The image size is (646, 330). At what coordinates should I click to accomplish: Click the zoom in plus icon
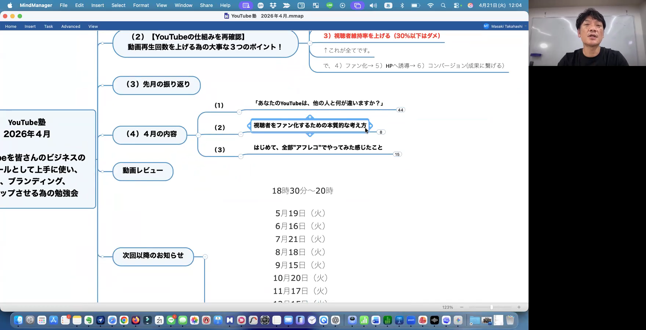pyautogui.click(x=519, y=307)
